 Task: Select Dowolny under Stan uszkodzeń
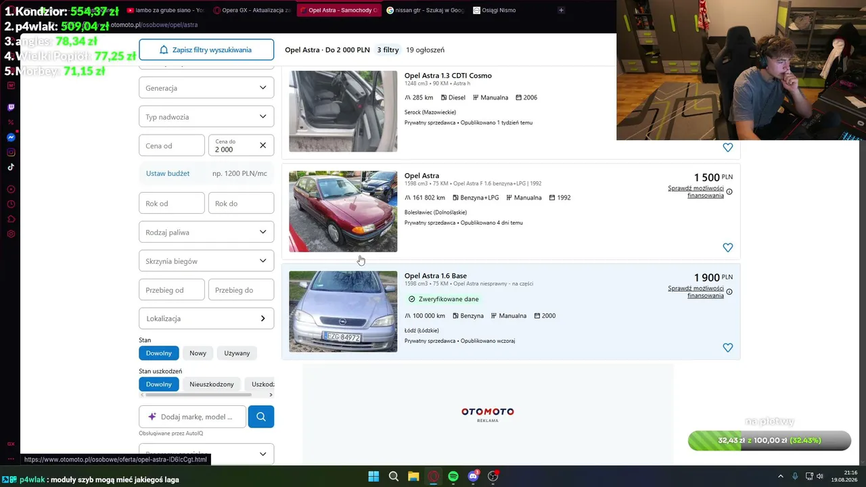click(159, 384)
